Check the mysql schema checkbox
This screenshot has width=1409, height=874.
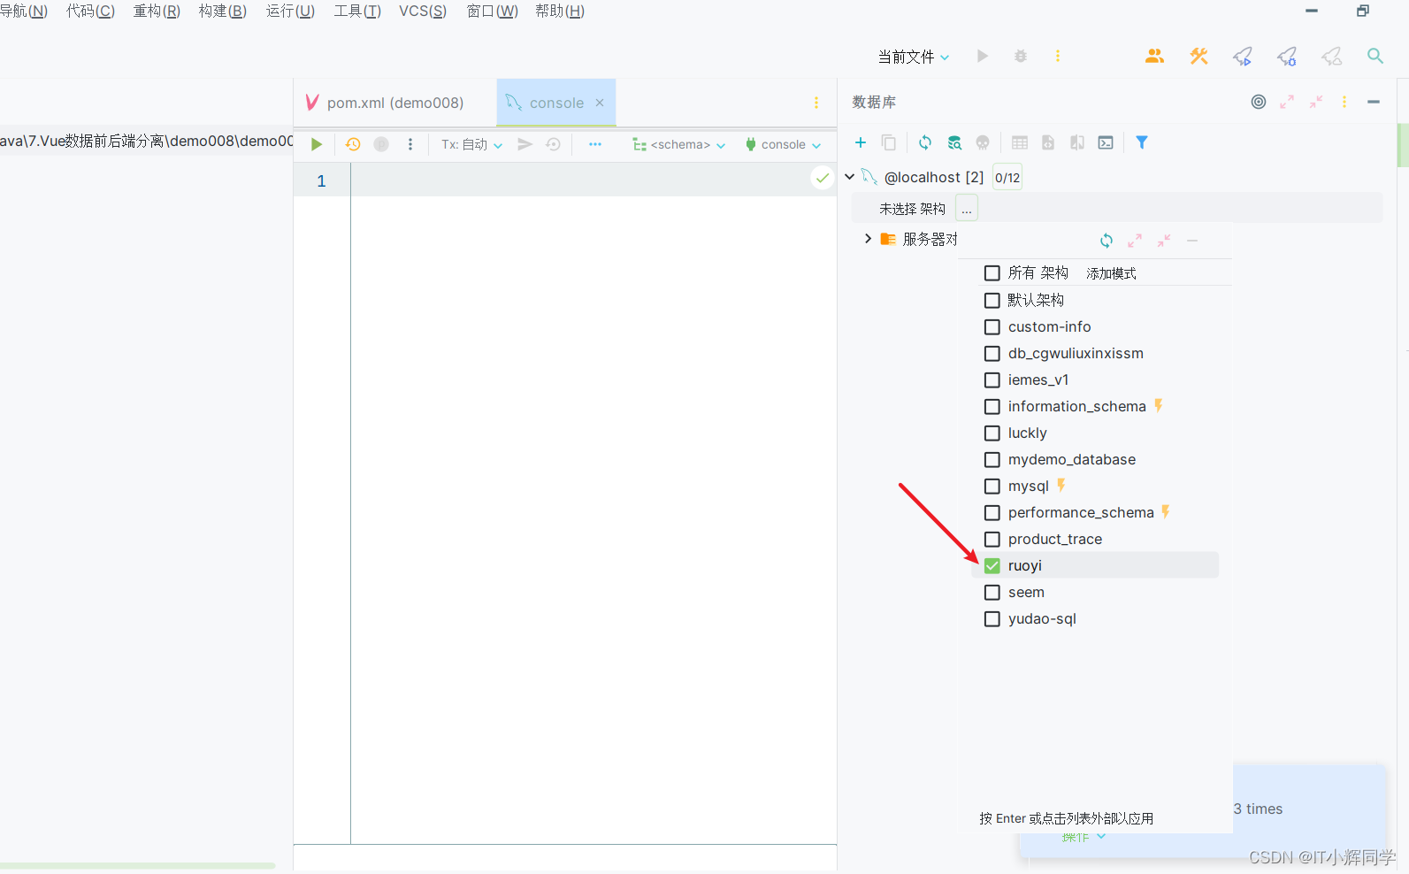pyautogui.click(x=992, y=487)
